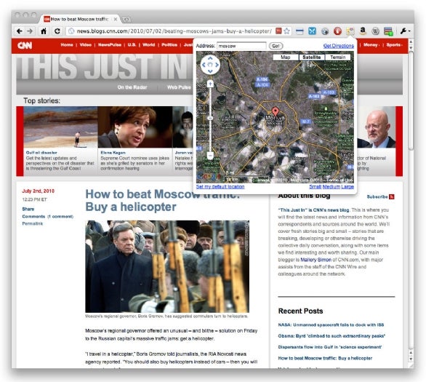The height and width of the screenshot is (382, 426).
Task: Bookmark page with the star icon
Action: 286,31
